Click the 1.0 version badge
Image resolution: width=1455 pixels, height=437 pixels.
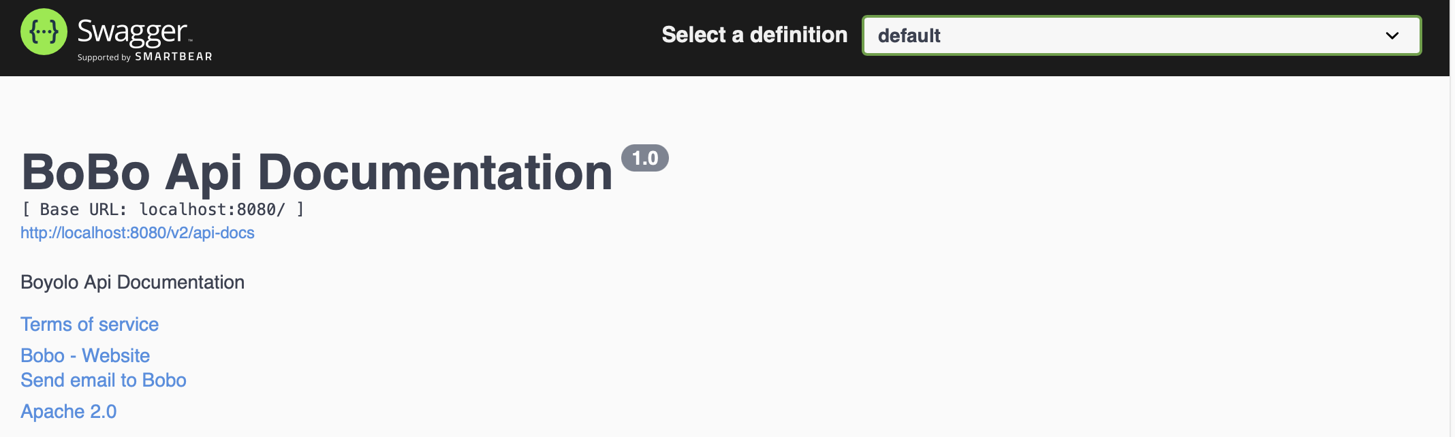pyautogui.click(x=644, y=159)
